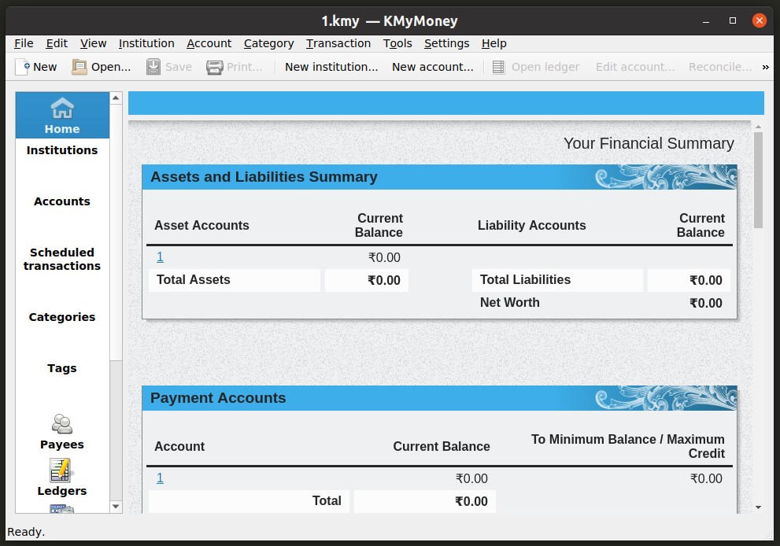This screenshot has height=546, width=780.
Task: Expand the toolbar overflow chevron
Action: tap(765, 67)
